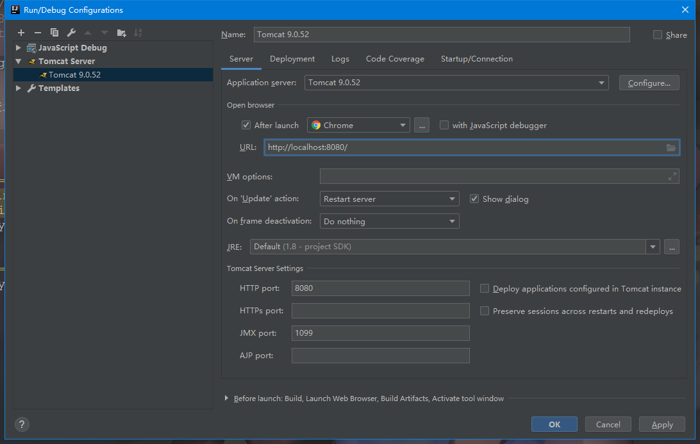Expand Before launch section

pos(226,398)
